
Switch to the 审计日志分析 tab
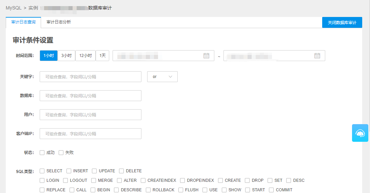[59, 22]
